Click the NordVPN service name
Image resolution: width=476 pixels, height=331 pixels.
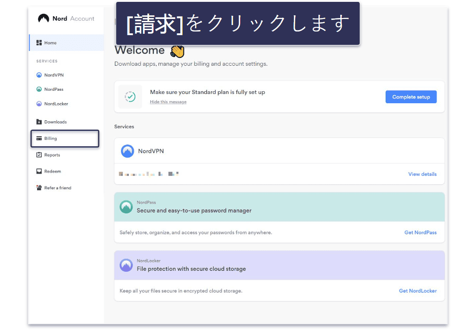pos(151,151)
